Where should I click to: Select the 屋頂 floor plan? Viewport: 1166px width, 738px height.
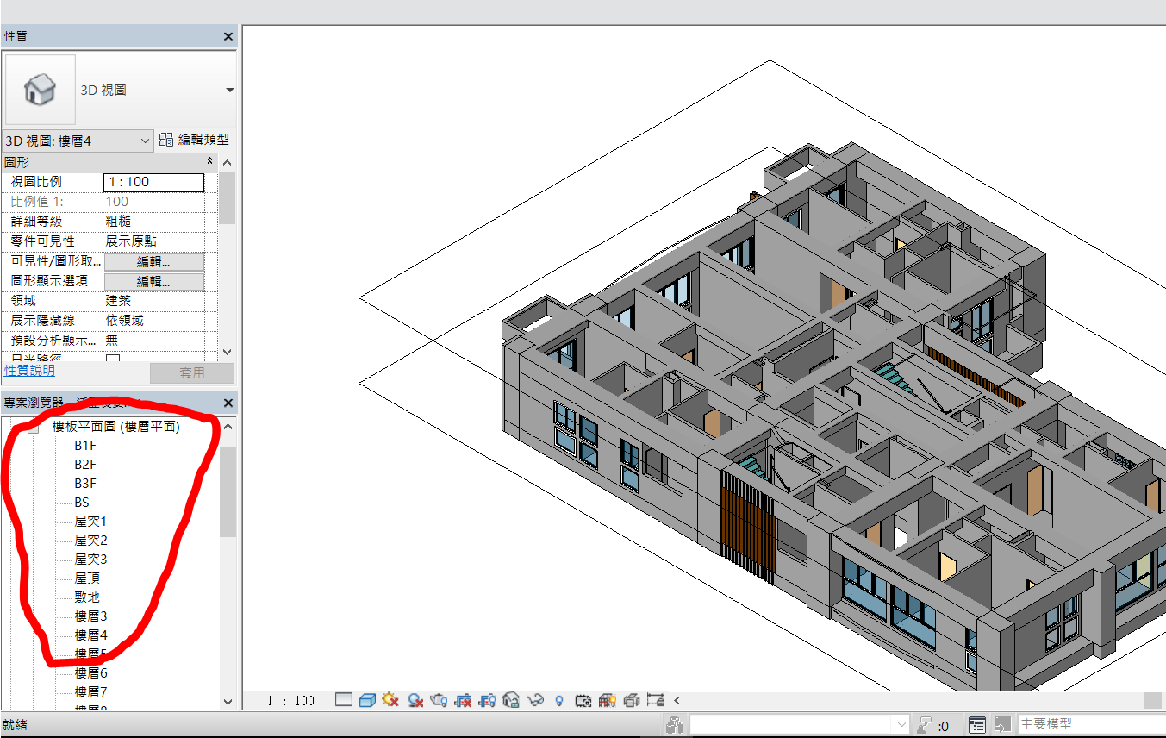(x=87, y=579)
